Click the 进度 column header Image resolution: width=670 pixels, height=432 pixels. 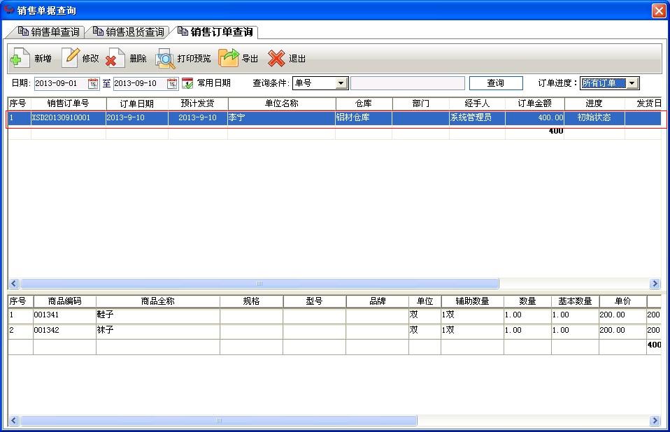tap(594, 103)
